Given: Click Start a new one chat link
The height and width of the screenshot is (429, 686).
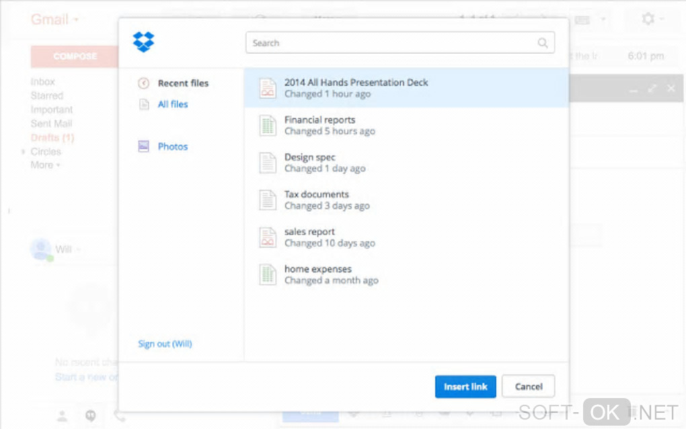Looking at the screenshot, I should coord(87,377).
